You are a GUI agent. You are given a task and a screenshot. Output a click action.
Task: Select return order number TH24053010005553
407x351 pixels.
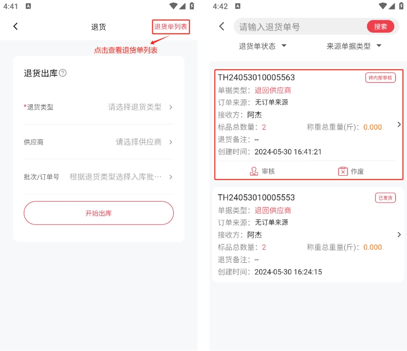(256, 198)
